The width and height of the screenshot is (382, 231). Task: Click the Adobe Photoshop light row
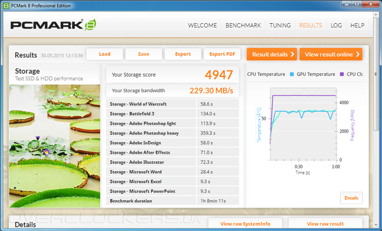click(x=172, y=123)
